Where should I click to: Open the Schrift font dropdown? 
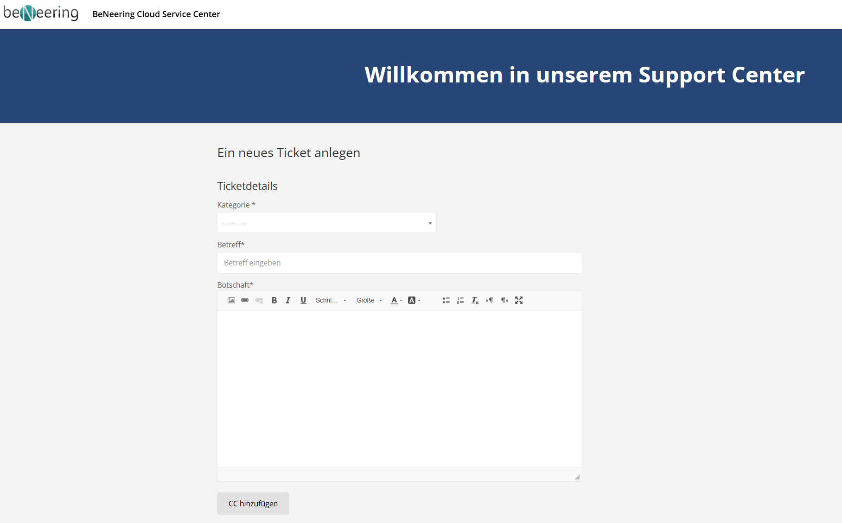331,300
